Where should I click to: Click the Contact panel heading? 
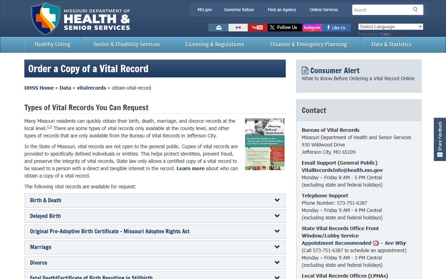(x=314, y=111)
